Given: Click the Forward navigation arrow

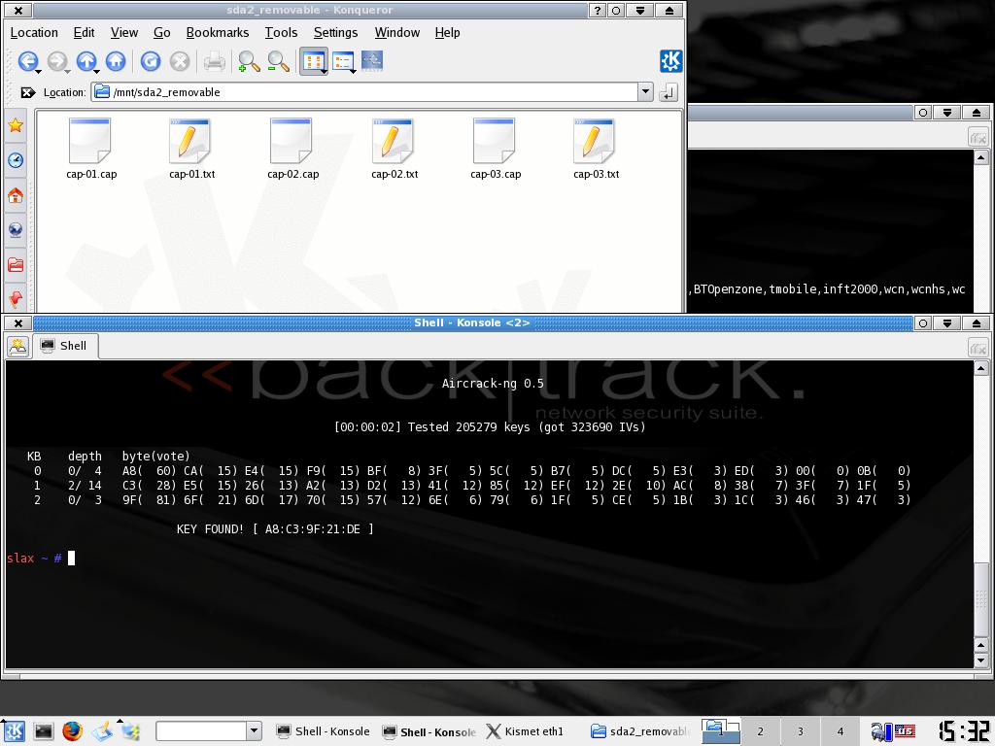Looking at the screenshot, I should point(57,61).
